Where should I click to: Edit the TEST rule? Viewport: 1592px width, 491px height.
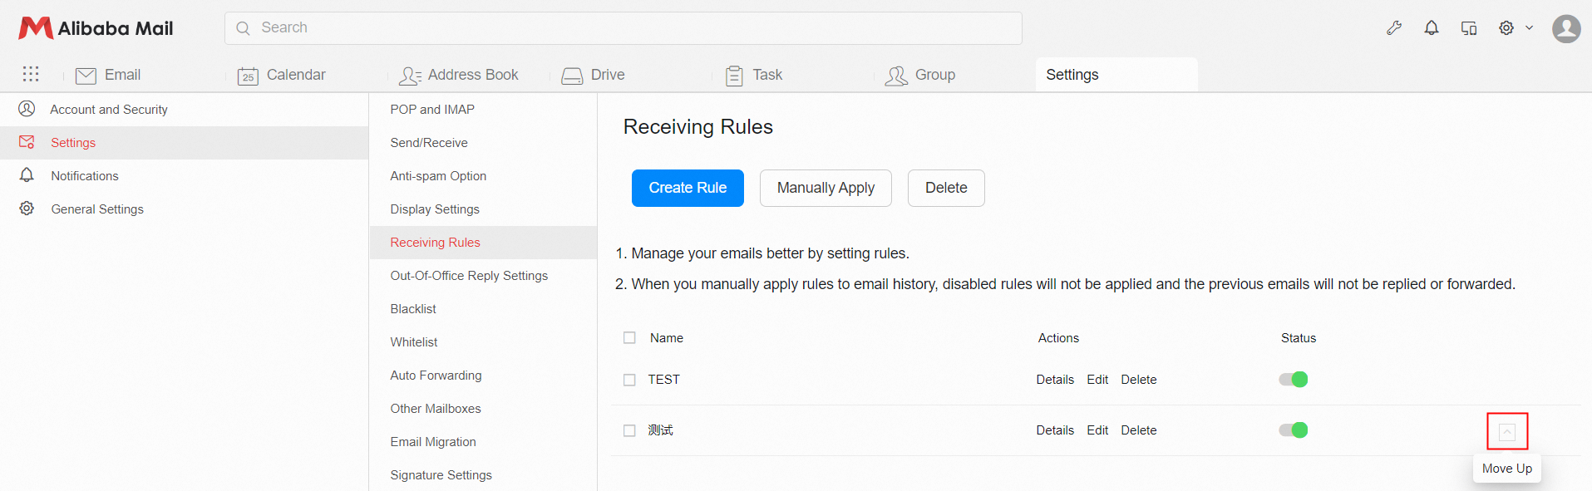1097,380
